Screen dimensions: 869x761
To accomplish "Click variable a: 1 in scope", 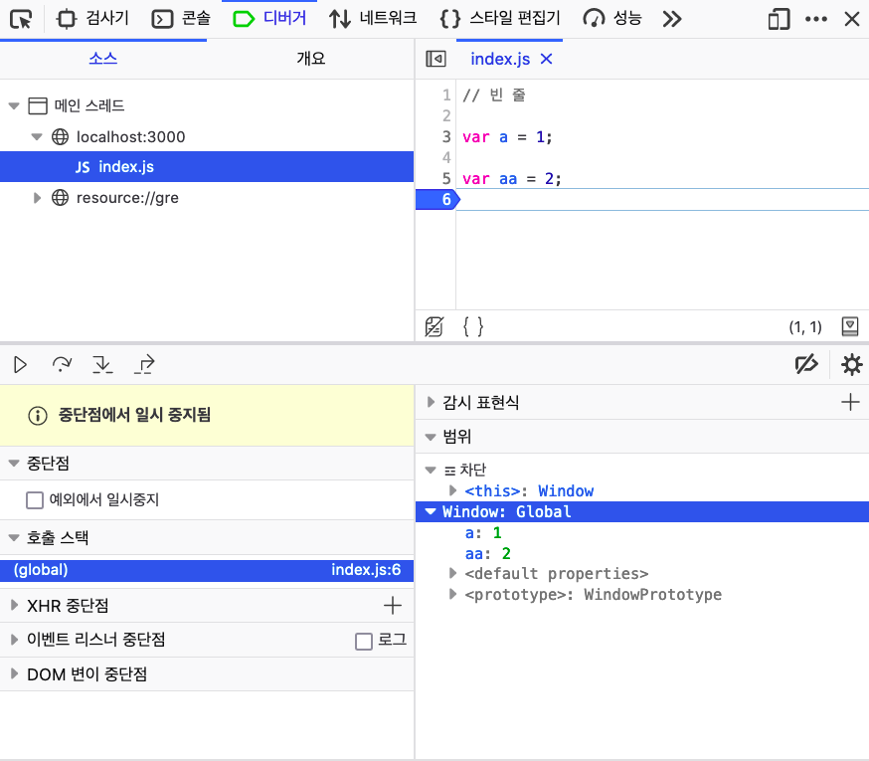I will (x=483, y=533).
